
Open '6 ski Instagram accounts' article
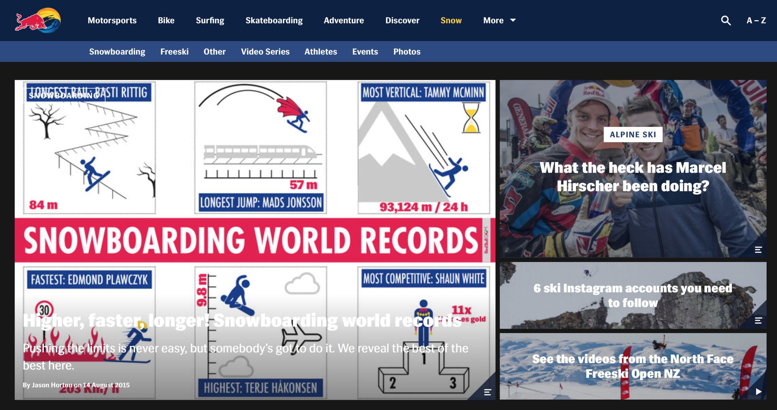633,295
